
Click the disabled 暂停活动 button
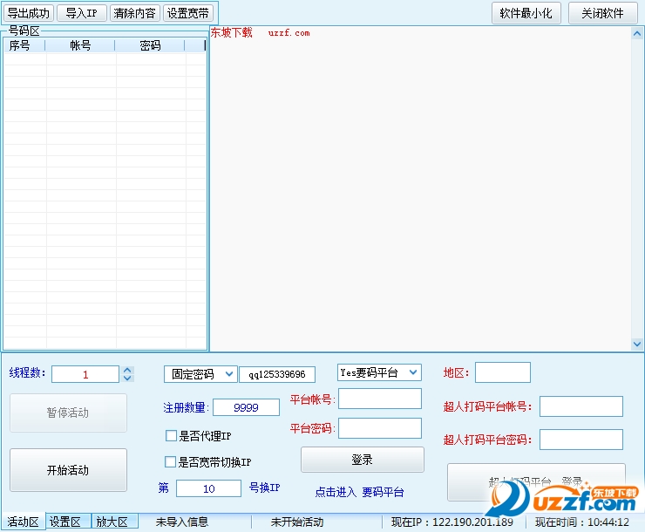point(68,413)
